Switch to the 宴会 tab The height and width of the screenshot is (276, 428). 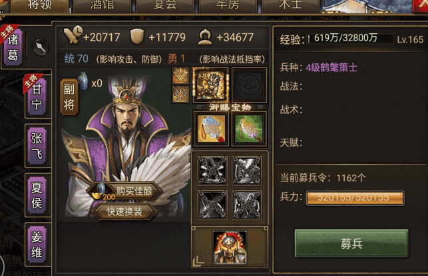click(x=165, y=5)
